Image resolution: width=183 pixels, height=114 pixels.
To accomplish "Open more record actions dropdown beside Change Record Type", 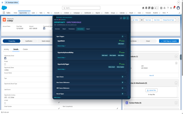I will click(177, 20).
